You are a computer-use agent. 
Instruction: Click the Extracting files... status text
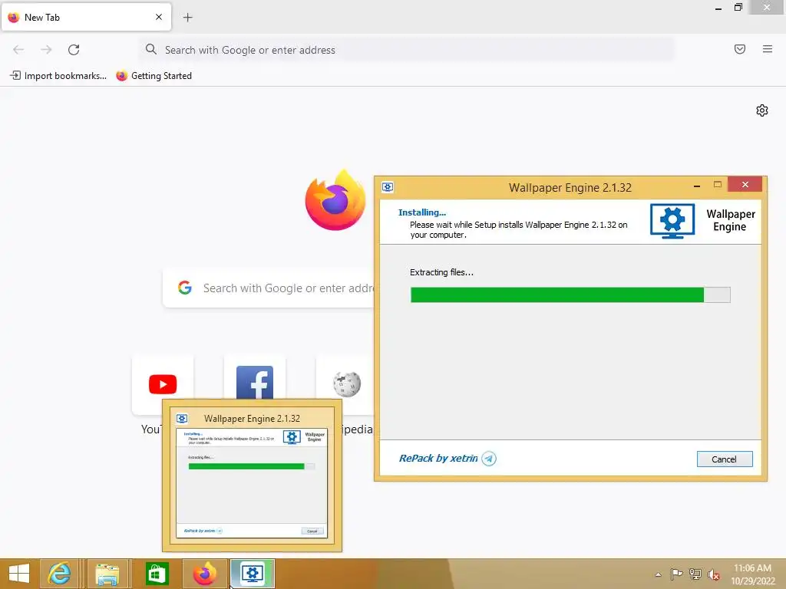[441, 272]
